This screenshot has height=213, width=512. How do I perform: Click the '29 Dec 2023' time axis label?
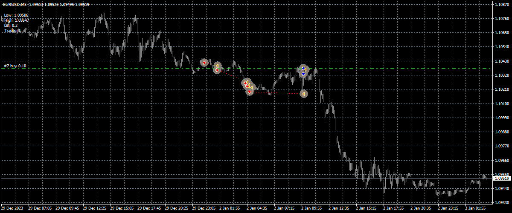(x=12, y=209)
